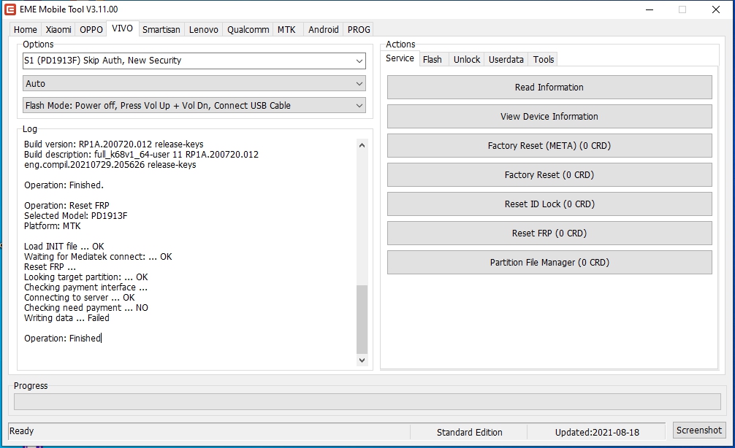735x448 pixels.
Task: Click 'Operation: Reset FRP' log line
Action: point(66,206)
